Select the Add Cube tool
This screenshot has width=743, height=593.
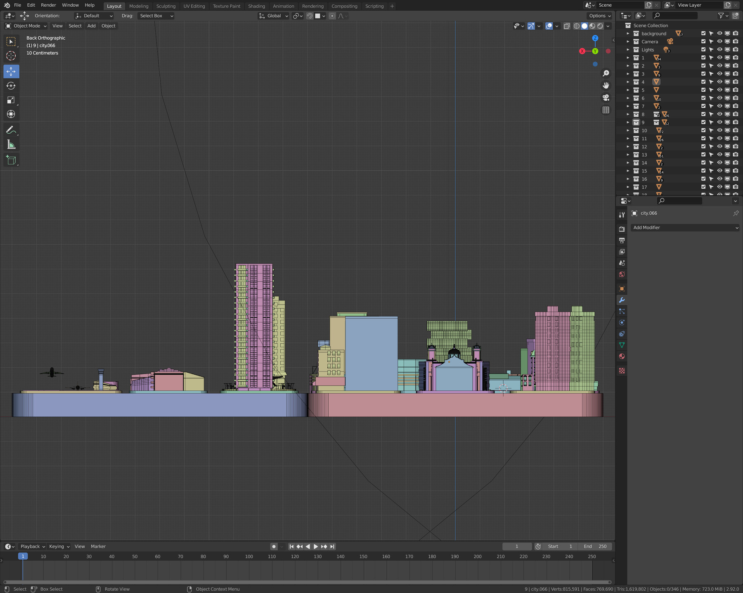tap(11, 160)
